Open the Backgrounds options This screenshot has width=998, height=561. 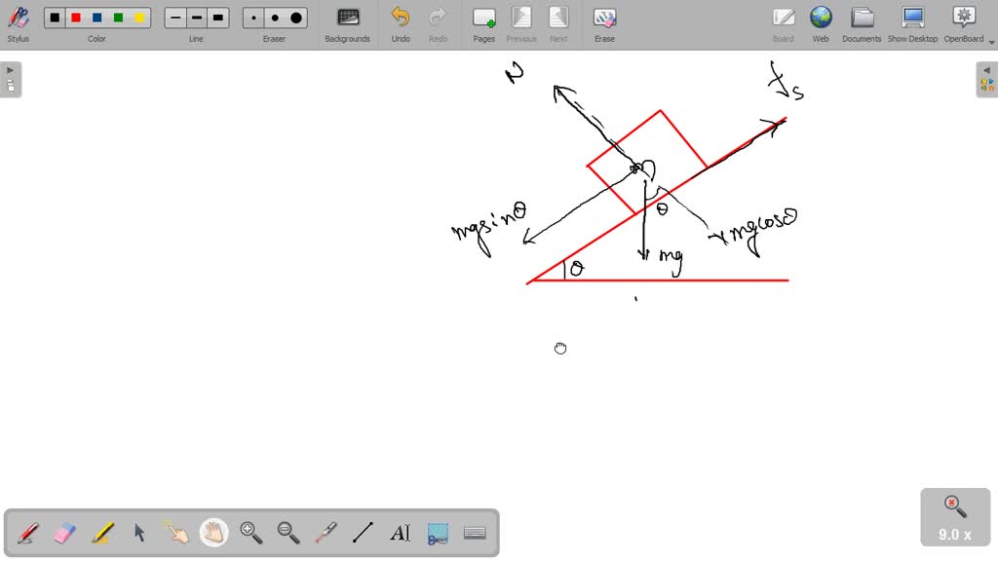pos(348,24)
